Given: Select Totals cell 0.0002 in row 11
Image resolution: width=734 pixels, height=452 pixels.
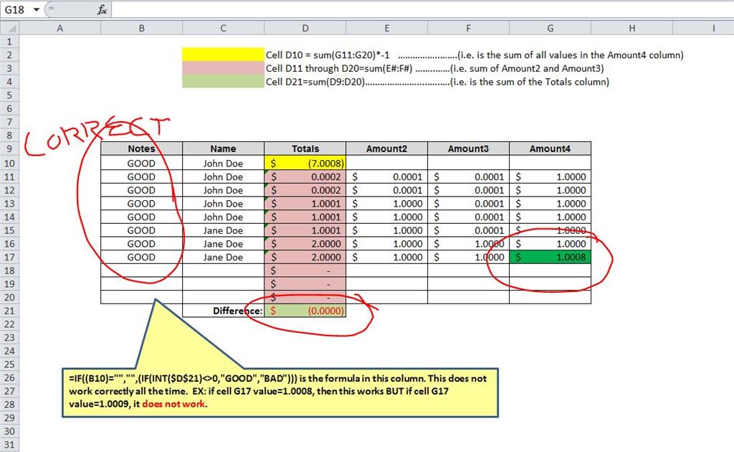Looking at the screenshot, I should [x=305, y=176].
